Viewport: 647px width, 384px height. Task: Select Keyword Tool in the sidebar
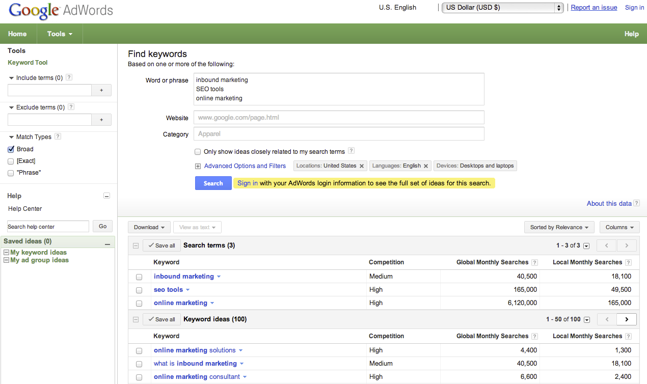28,63
